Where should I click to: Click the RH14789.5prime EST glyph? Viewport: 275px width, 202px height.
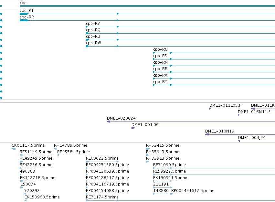click(55, 149)
